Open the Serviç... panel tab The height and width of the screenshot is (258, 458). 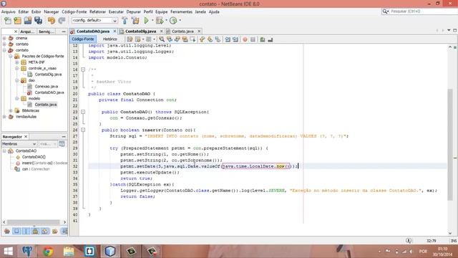click(x=46, y=32)
